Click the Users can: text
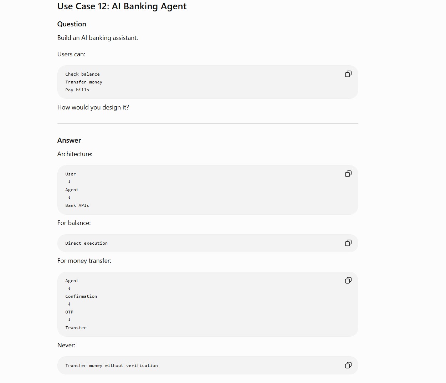Screen dimensions: 446x383 click(x=71, y=54)
